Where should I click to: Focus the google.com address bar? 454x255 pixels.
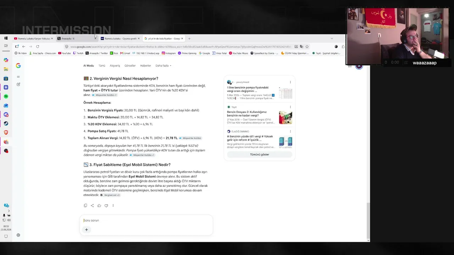click(181, 46)
